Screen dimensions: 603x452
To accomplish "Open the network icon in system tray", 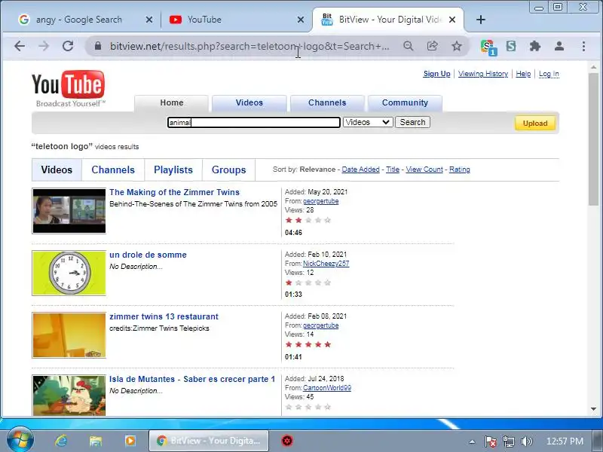I will coord(508,441).
